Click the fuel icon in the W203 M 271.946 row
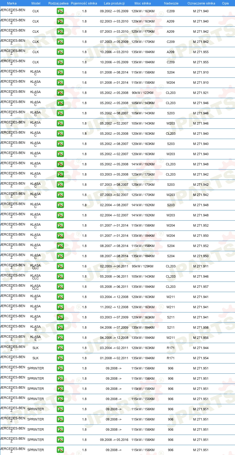The image size is (235, 455). coord(60,124)
